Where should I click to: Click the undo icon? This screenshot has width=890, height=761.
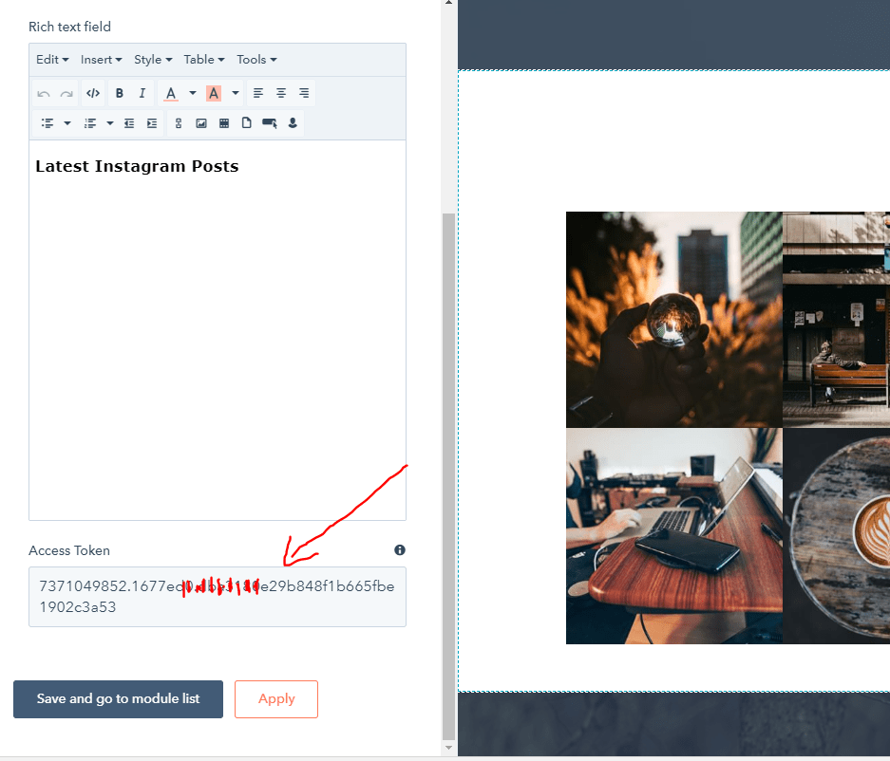pyautogui.click(x=44, y=93)
